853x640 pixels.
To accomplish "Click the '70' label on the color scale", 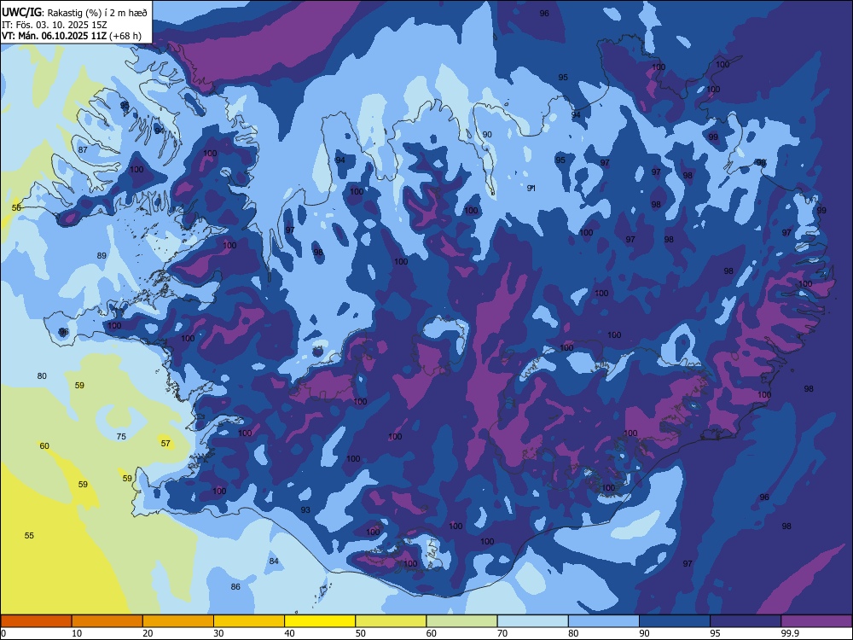I will point(502,633).
